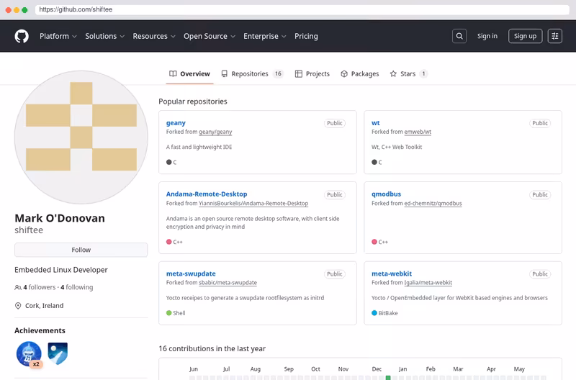Click the 16 contributions in the last year heading
This screenshot has height=380, width=576.
[212, 348]
